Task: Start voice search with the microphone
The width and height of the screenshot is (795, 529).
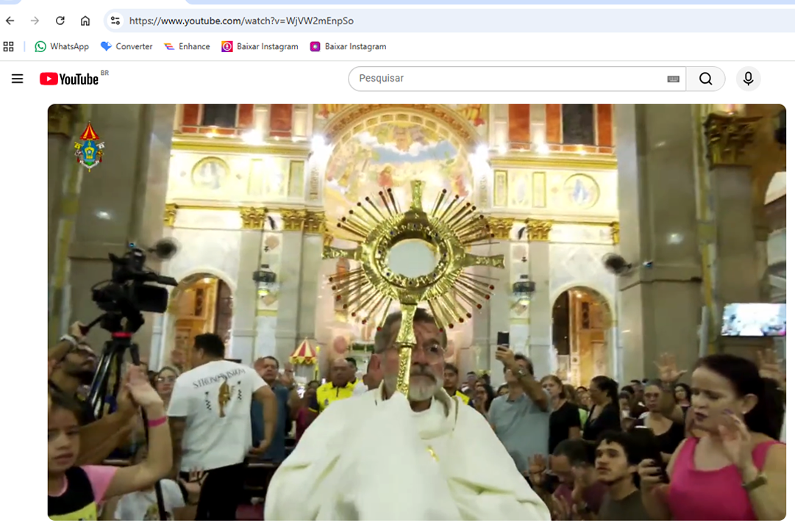Action: pos(748,79)
